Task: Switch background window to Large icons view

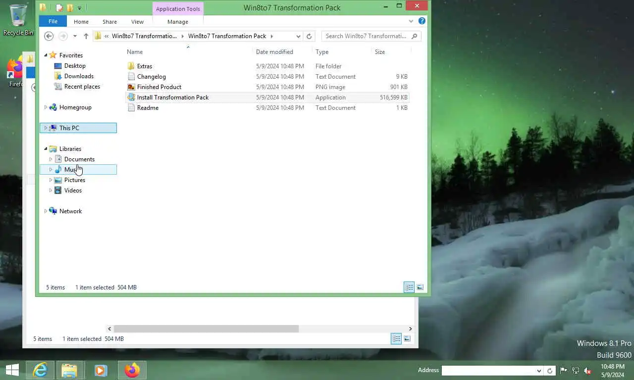Action: 407,339
